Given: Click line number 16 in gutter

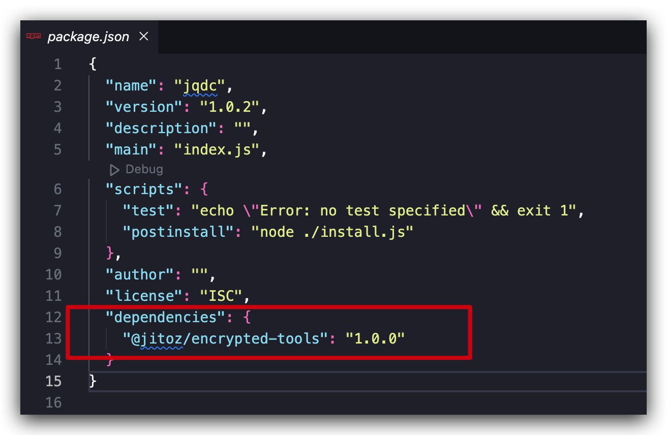Looking at the screenshot, I should pyautogui.click(x=53, y=403).
